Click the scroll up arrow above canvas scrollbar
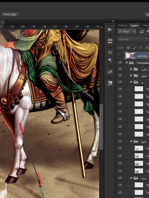Image resolution: width=149 pixels, height=198 pixels. [x=101, y=27]
